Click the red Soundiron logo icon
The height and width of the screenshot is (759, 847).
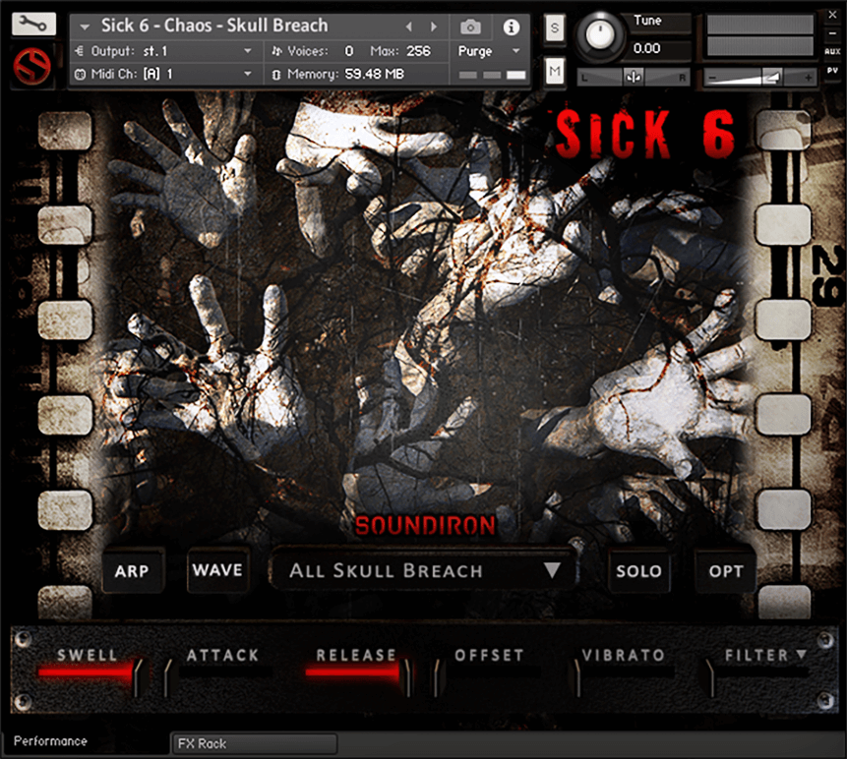point(33,68)
